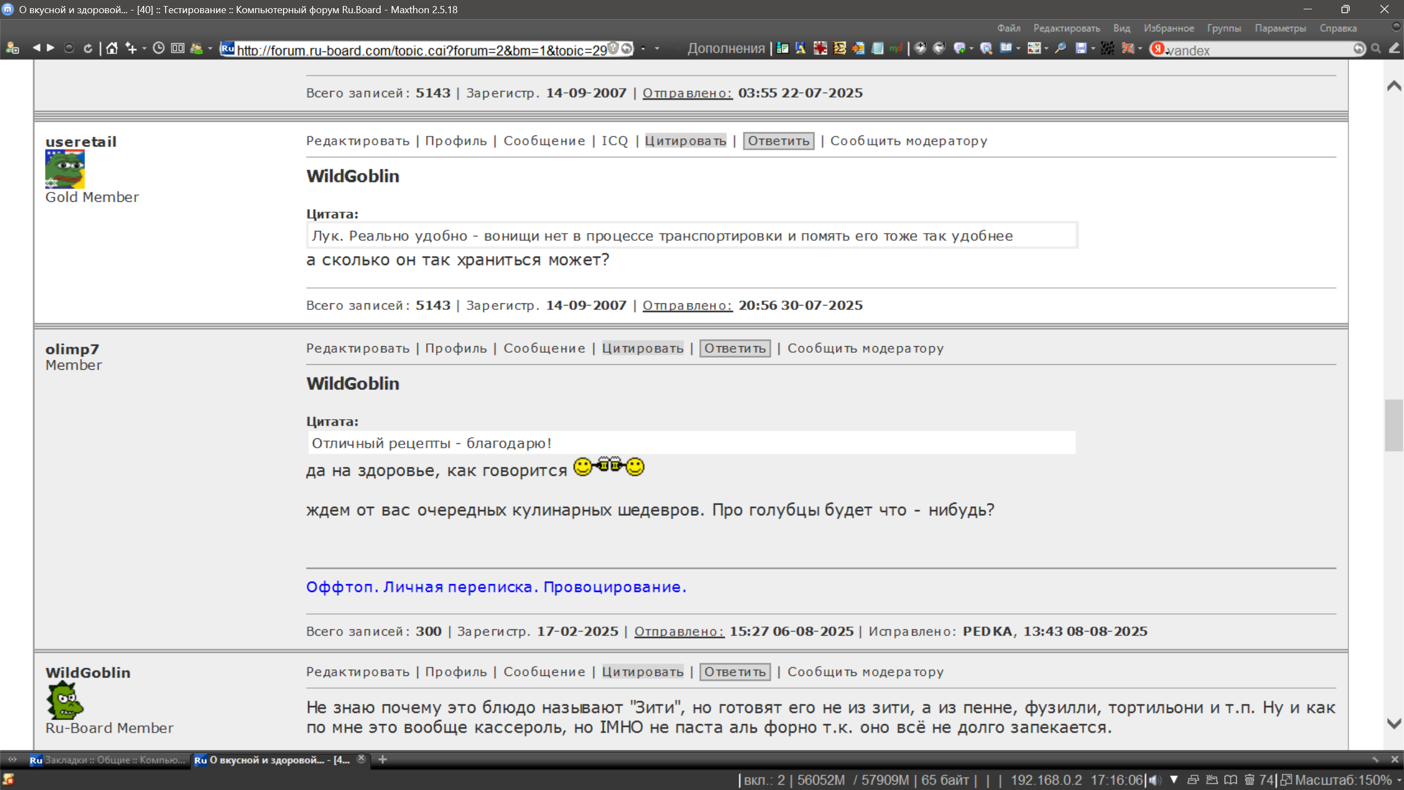Screen dimensions: 1404x790
Task: Click the Yandex search input field
Action: click(1261, 50)
